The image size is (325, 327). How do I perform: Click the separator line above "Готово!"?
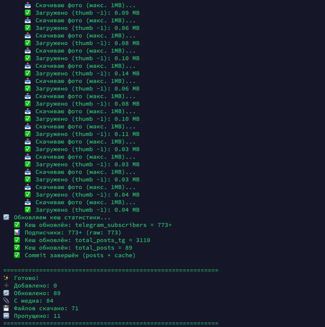pyautogui.click(x=111, y=270)
